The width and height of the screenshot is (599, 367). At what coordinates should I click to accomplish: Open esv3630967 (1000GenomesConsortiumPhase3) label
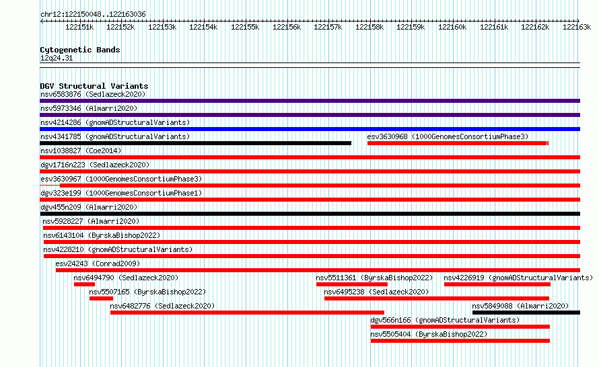coord(121,179)
